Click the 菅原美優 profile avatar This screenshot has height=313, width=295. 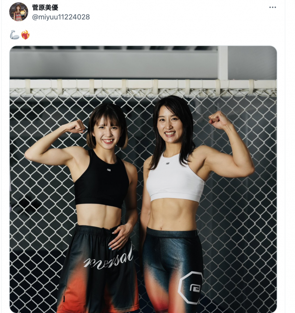[x=18, y=12]
